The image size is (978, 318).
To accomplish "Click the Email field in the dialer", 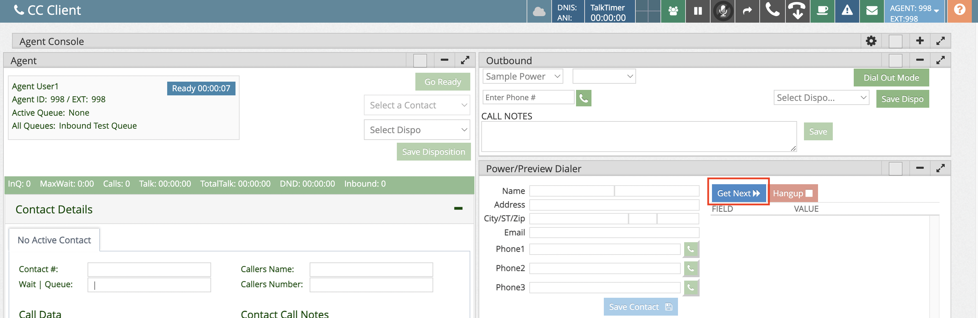I will [x=614, y=233].
